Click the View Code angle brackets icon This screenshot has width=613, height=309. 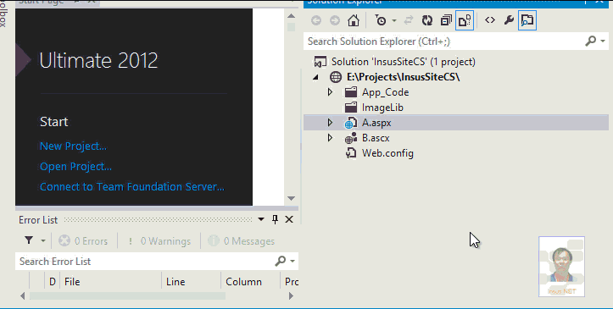coord(490,20)
